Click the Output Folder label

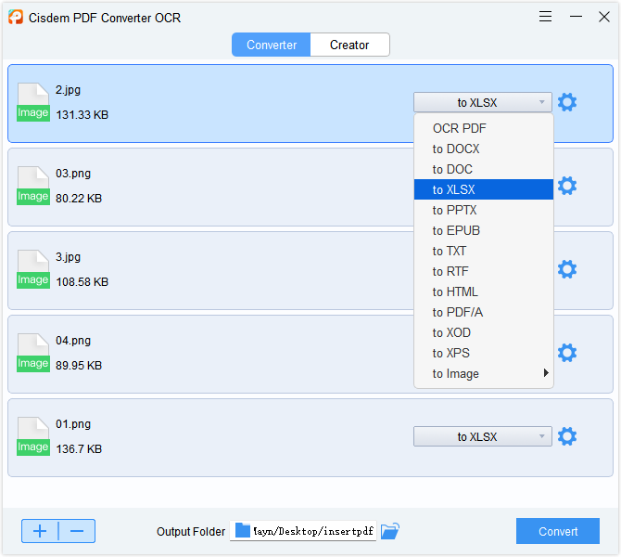tap(191, 531)
